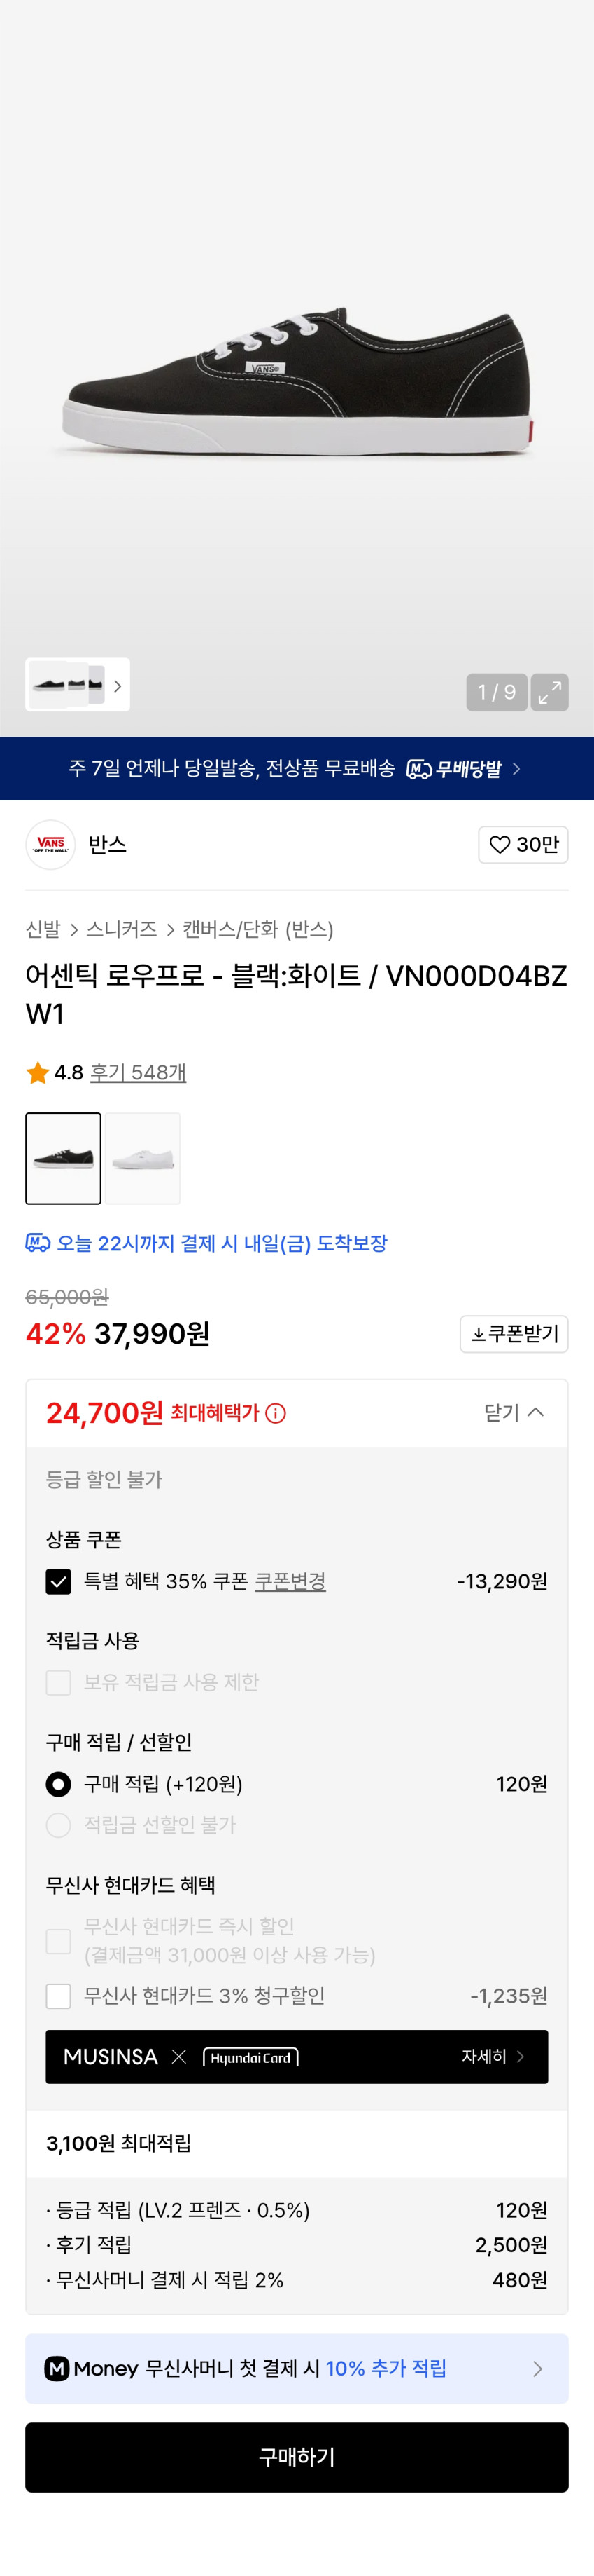Viewport: 594px width, 2576px height.
Task: Click the Vans brand logo
Action: coord(50,845)
